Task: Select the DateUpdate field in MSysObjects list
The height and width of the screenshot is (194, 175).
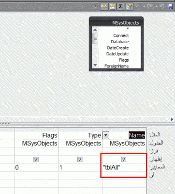Action: pyautogui.click(x=117, y=54)
